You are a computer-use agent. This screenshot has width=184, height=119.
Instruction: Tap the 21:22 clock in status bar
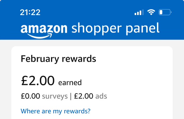(x=30, y=12)
